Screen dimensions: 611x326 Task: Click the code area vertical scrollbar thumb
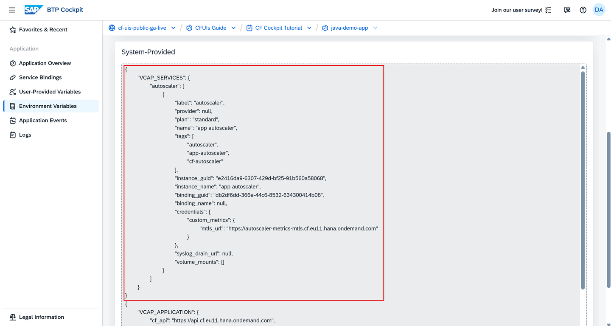pos(583,180)
